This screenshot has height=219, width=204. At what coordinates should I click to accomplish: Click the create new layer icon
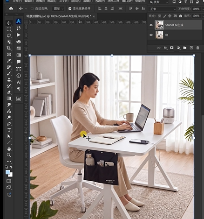pyautogui.click(x=191, y=48)
